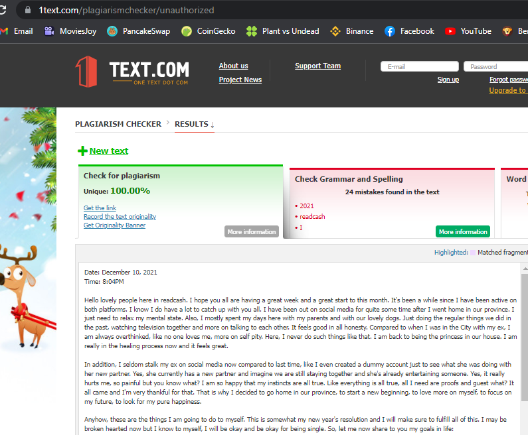Click gray More information plagiarism button
The image size is (528, 435).
click(x=252, y=231)
